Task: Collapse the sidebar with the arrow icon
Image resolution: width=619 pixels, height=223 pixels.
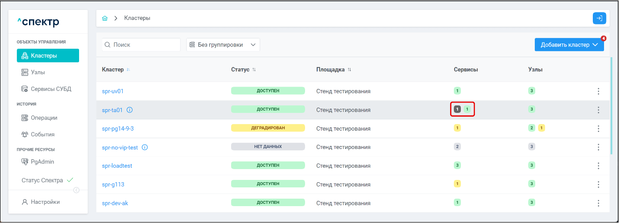Action: [76, 190]
